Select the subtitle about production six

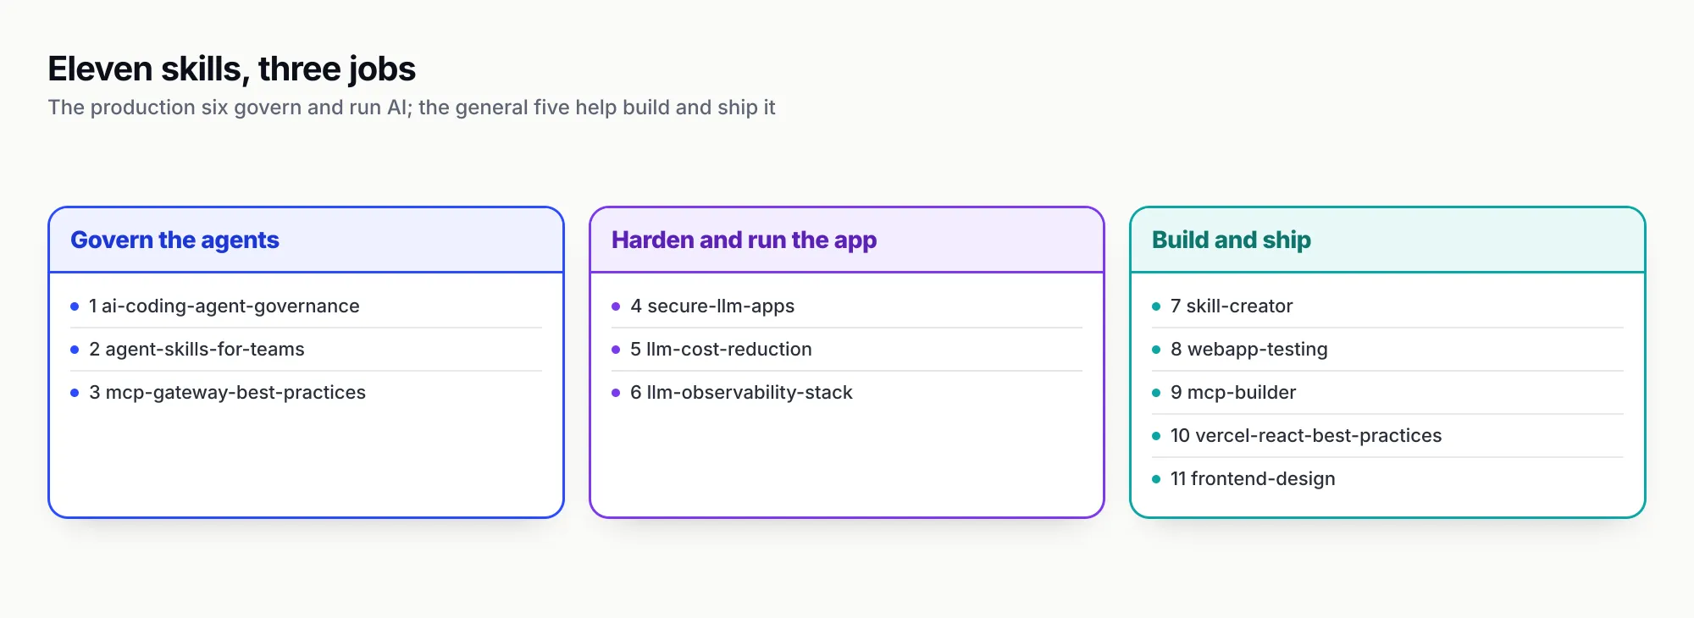point(412,108)
